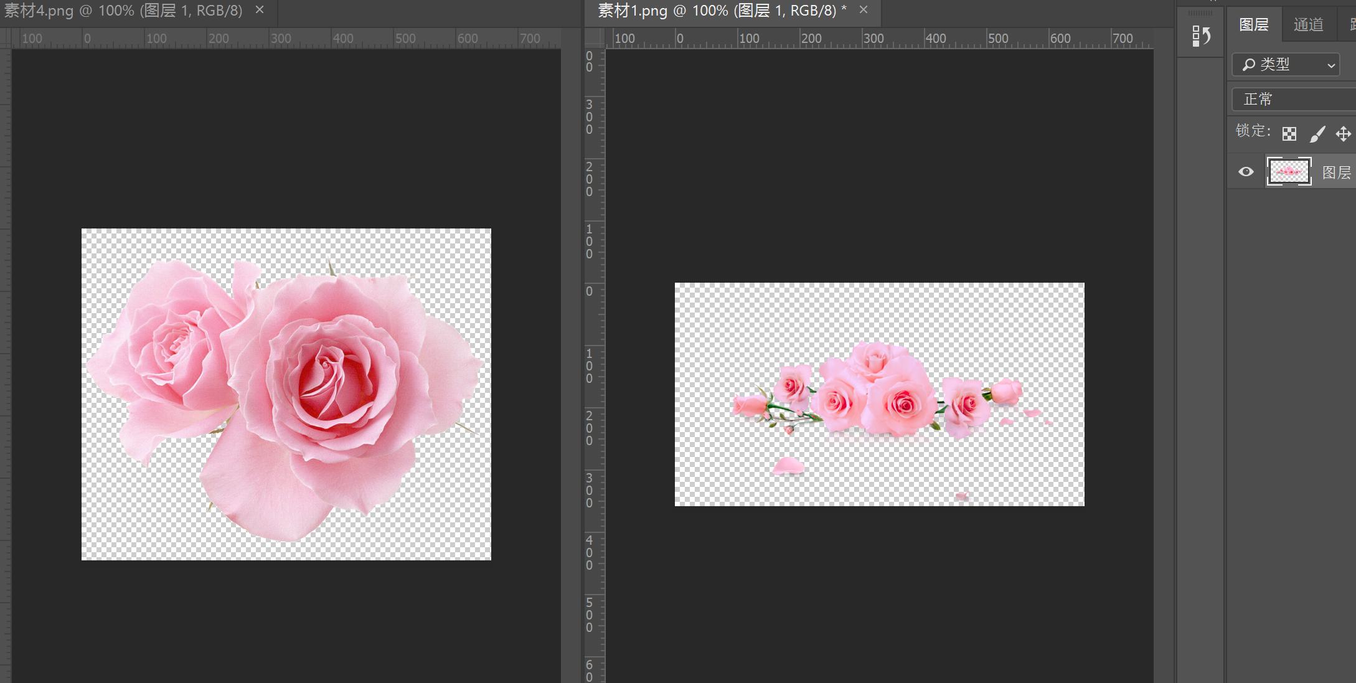Click the ruler origin corner of 素材1.png
Viewport: 1356px width, 683px height.
pos(594,38)
